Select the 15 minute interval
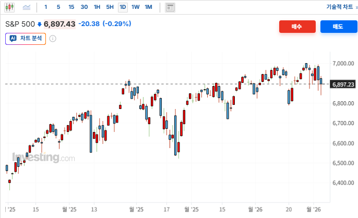 71,7
